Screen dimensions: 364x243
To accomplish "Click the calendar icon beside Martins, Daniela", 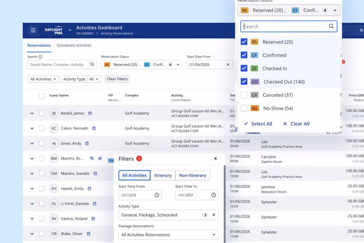I will (95, 174).
